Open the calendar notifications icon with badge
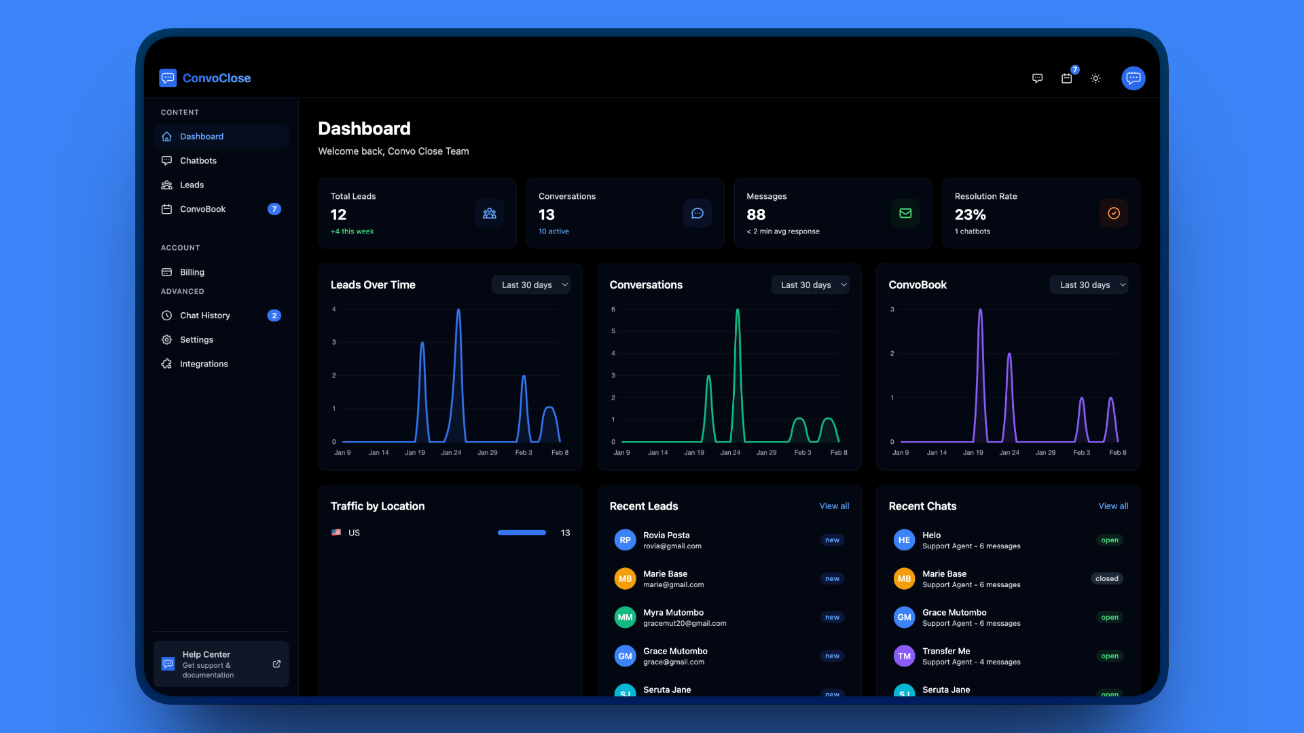 click(1066, 78)
